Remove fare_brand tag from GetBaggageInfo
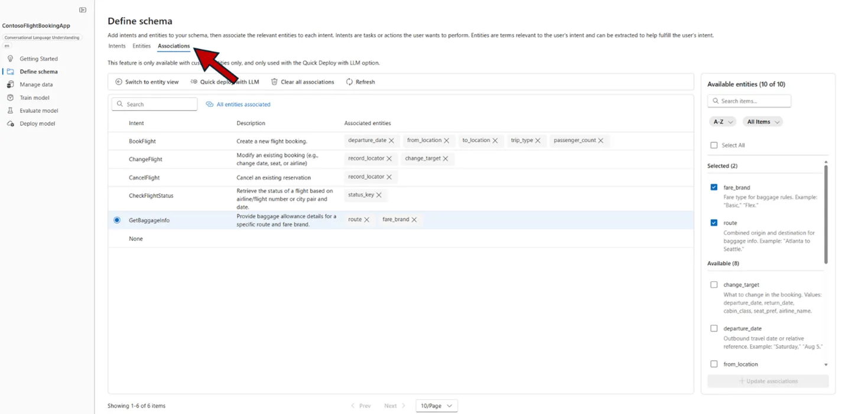The width and height of the screenshot is (845, 414). coord(414,220)
